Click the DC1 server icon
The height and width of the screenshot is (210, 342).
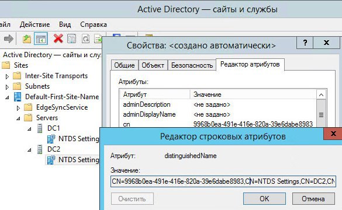(x=40, y=128)
